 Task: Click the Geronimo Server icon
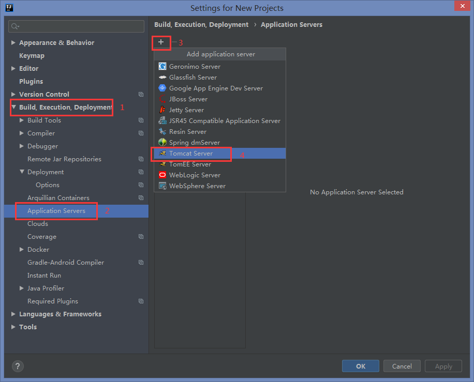coord(162,67)
